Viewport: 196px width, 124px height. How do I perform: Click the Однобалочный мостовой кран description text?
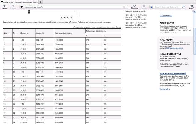(57, 22)
